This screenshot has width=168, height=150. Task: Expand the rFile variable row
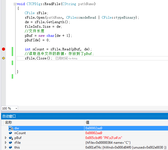click(x=6, y=143)
